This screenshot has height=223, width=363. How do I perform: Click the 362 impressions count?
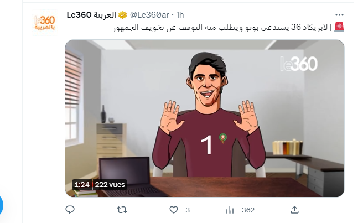(248, 210)
